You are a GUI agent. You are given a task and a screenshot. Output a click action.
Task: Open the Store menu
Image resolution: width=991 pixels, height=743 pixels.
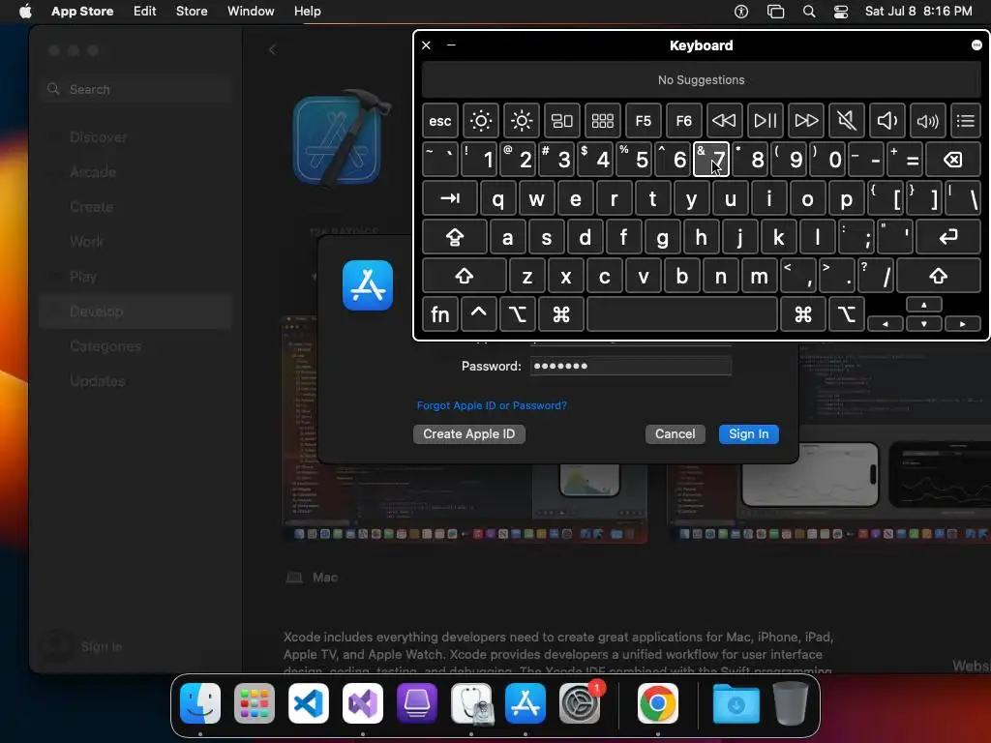pyautogui.click(x=192, y=12)
